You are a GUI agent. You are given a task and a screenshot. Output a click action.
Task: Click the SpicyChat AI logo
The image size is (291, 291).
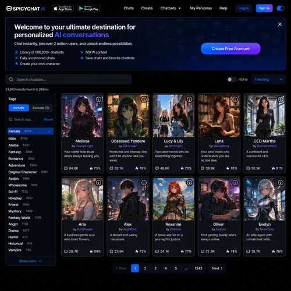[26, 9]
